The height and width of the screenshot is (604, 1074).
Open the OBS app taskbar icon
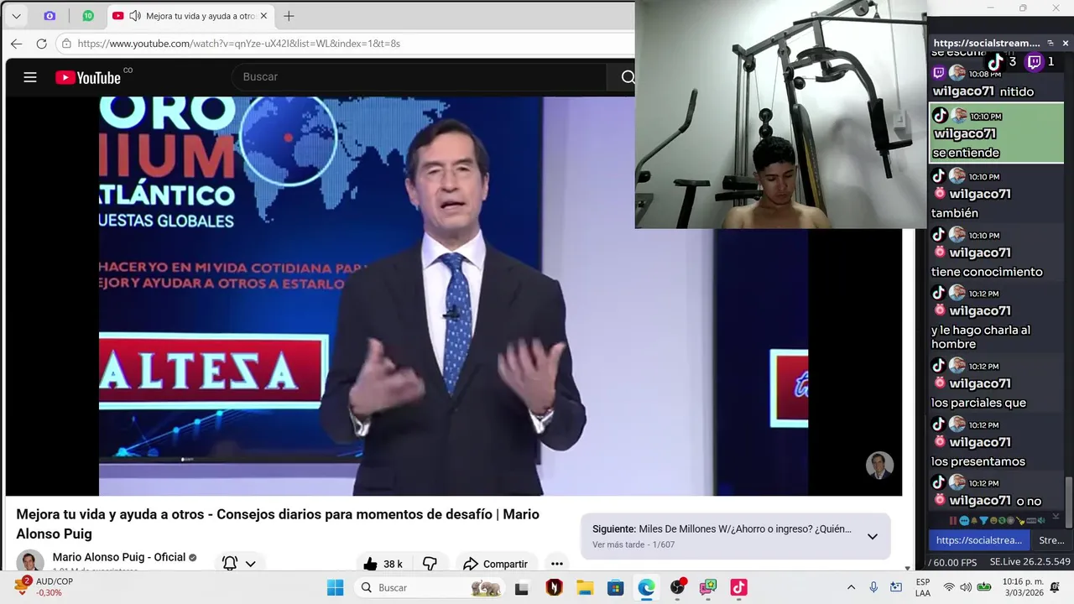coord(677,587)
